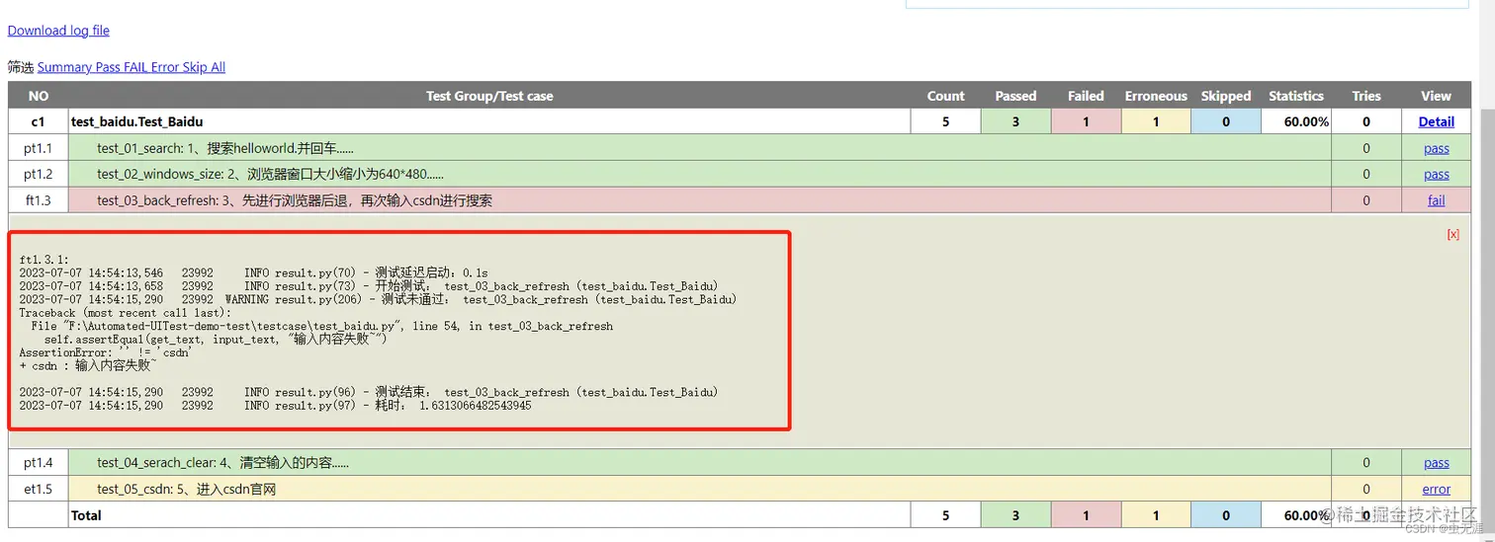Filter results by FAIL
The image size is (1495, 542).
(135, 67)
